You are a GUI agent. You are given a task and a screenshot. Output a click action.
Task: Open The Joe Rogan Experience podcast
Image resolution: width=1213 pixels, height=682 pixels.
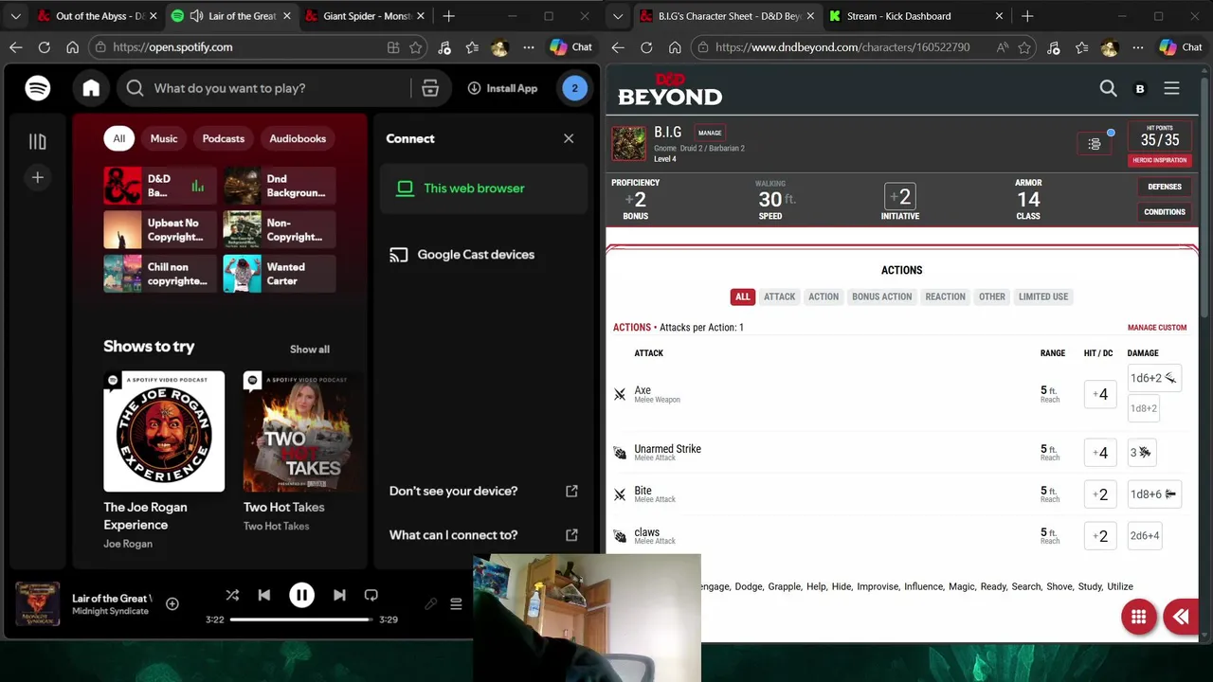tap(164, 460)
